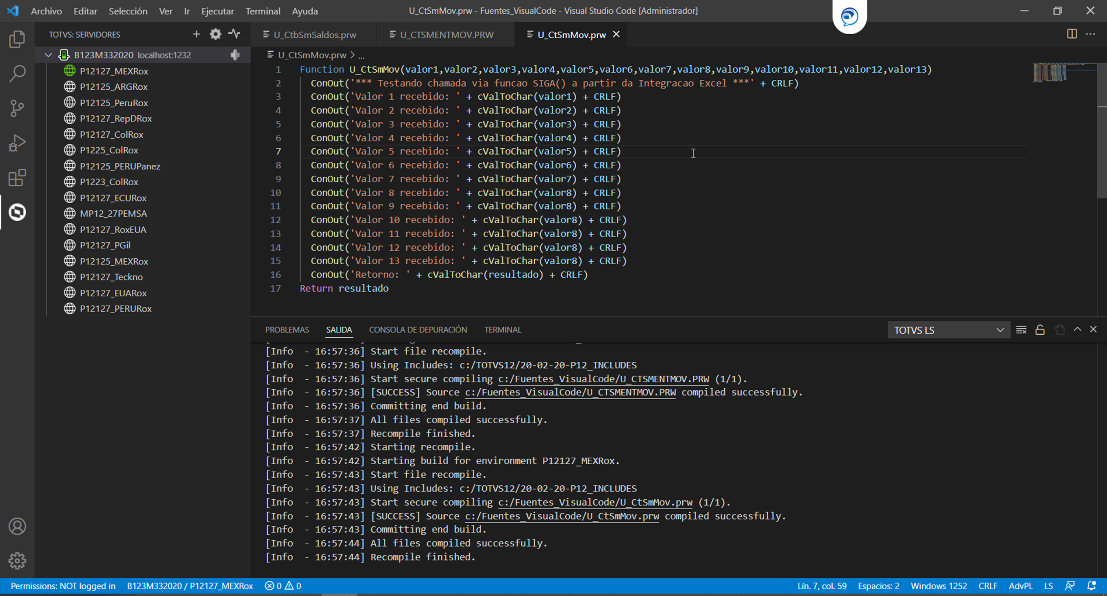Open the Selección menu

pyautogui.click(x=128, y=11)
